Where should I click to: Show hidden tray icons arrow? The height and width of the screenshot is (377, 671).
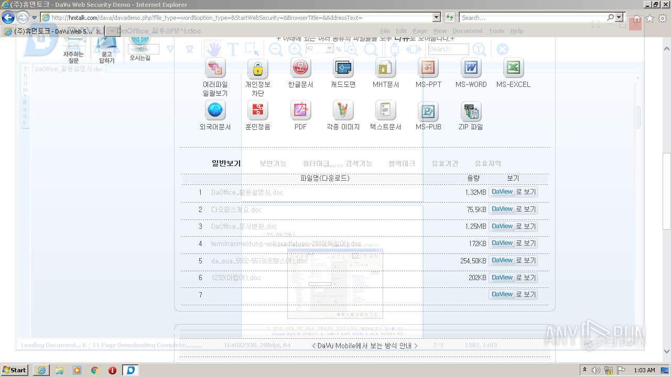coord(585,370)
